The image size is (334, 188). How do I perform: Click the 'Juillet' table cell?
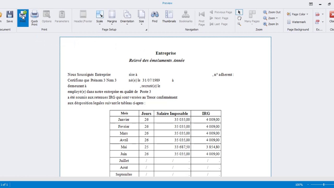124,161
